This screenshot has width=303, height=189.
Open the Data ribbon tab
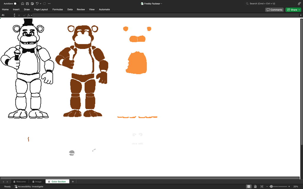[x=70, y=9]
